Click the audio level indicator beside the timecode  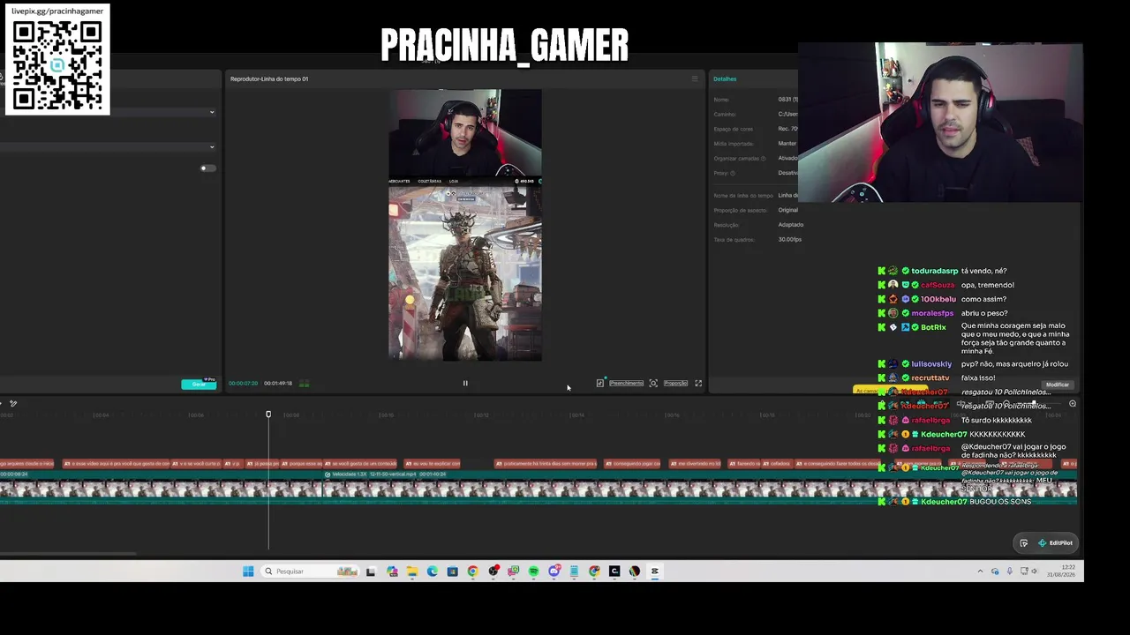(304, 384)
